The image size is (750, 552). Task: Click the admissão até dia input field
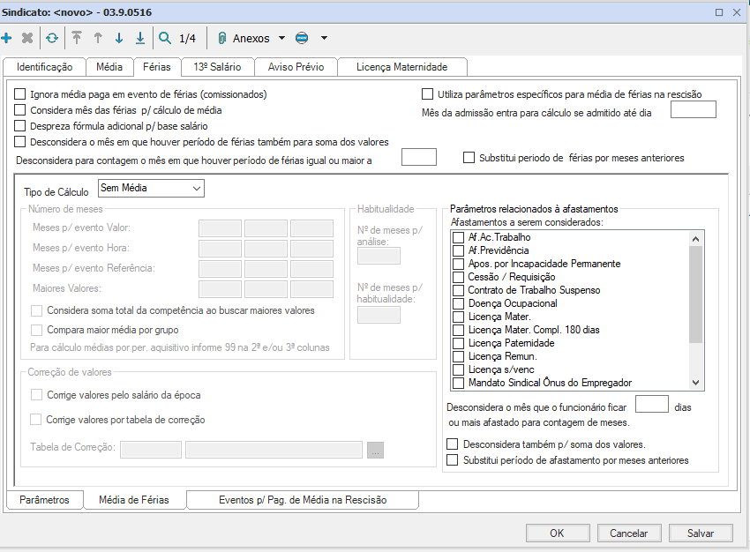coord(693,110)
